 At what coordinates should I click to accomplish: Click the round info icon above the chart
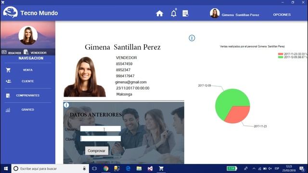(x=192, y=38)
